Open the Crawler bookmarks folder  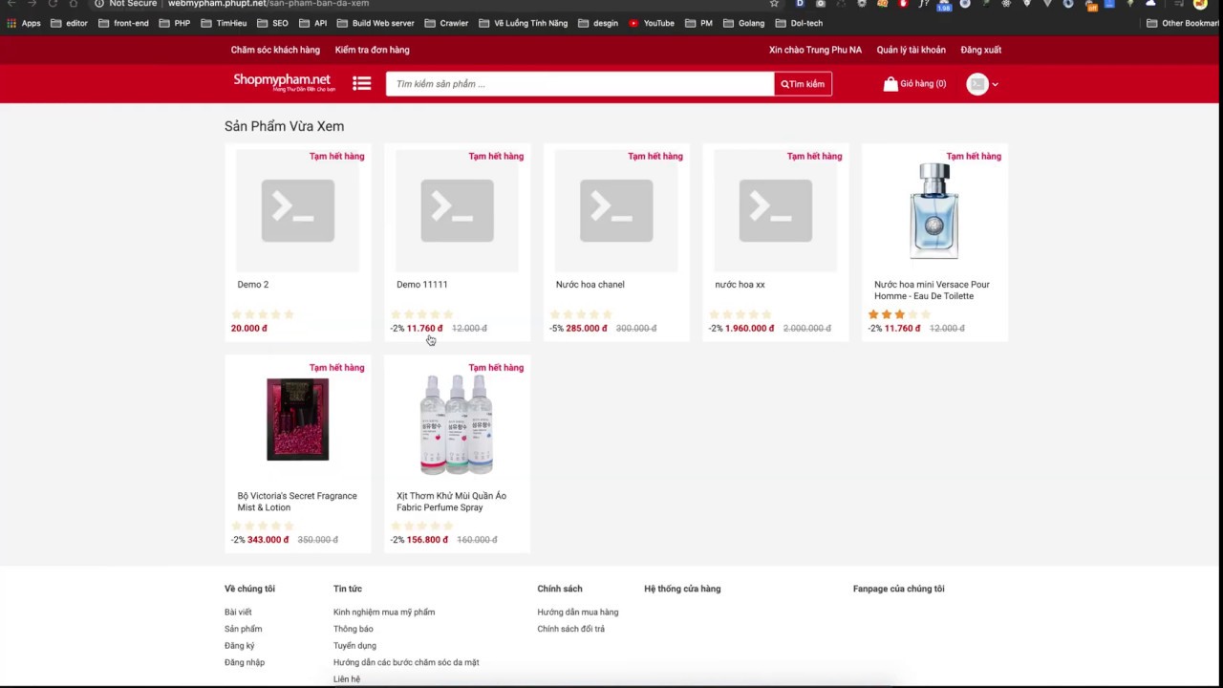click(x=446, y=23)
